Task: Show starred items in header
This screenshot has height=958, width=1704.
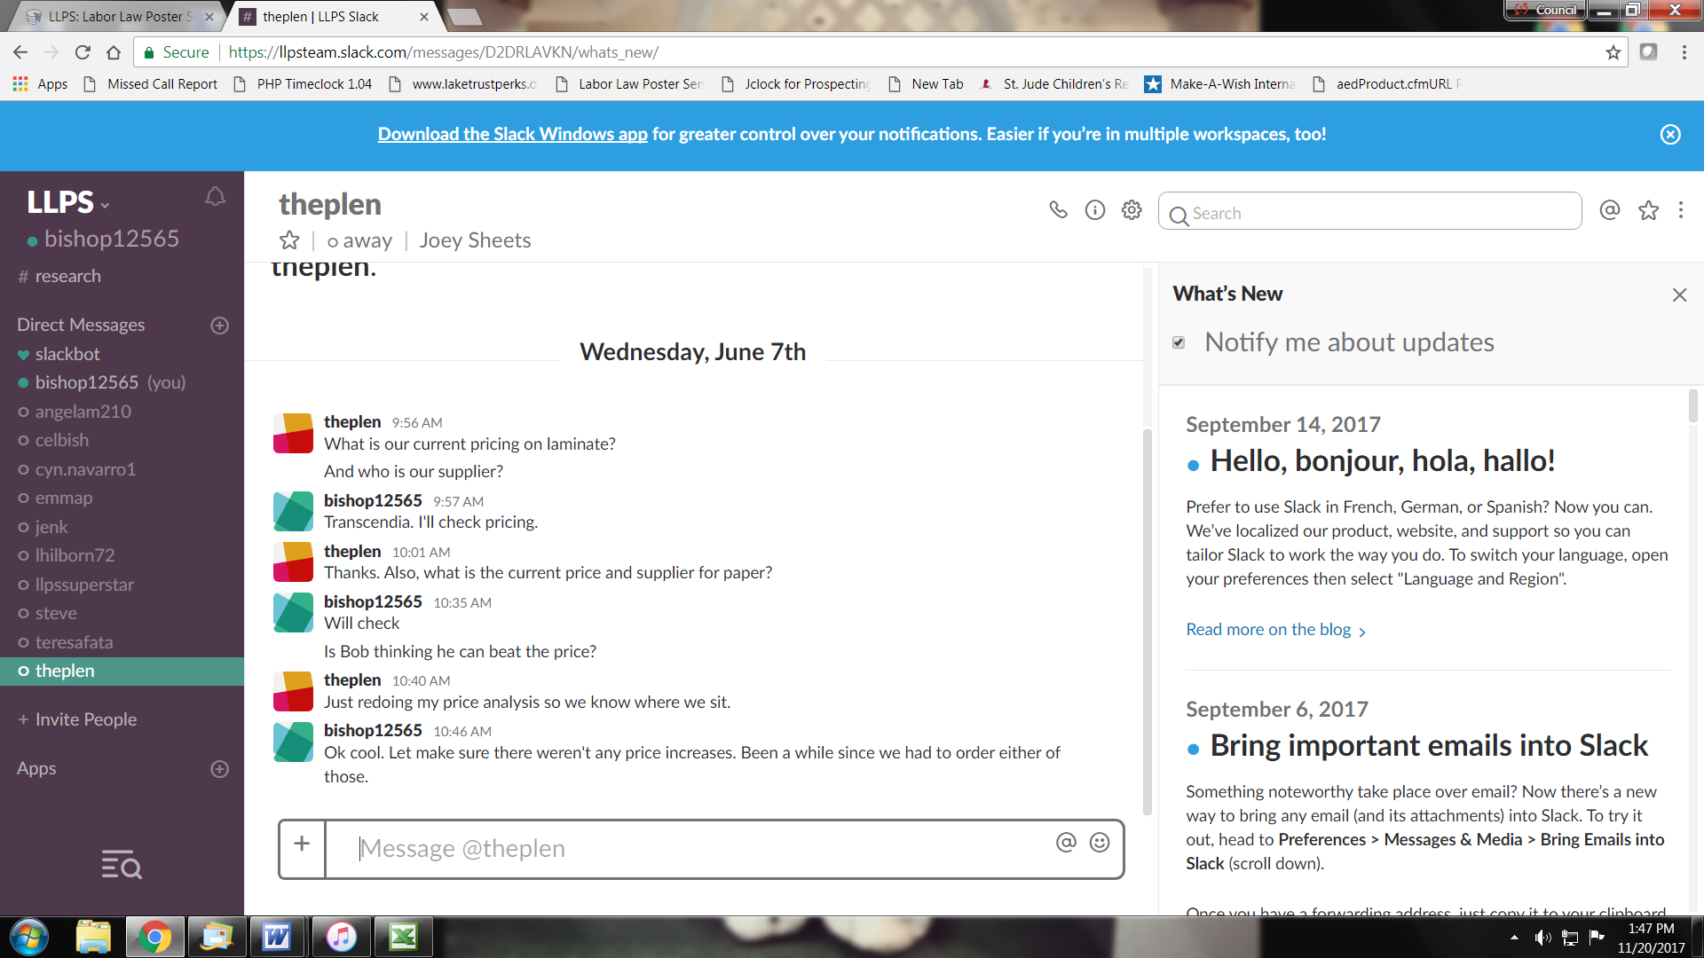Action: [1648, 210]
